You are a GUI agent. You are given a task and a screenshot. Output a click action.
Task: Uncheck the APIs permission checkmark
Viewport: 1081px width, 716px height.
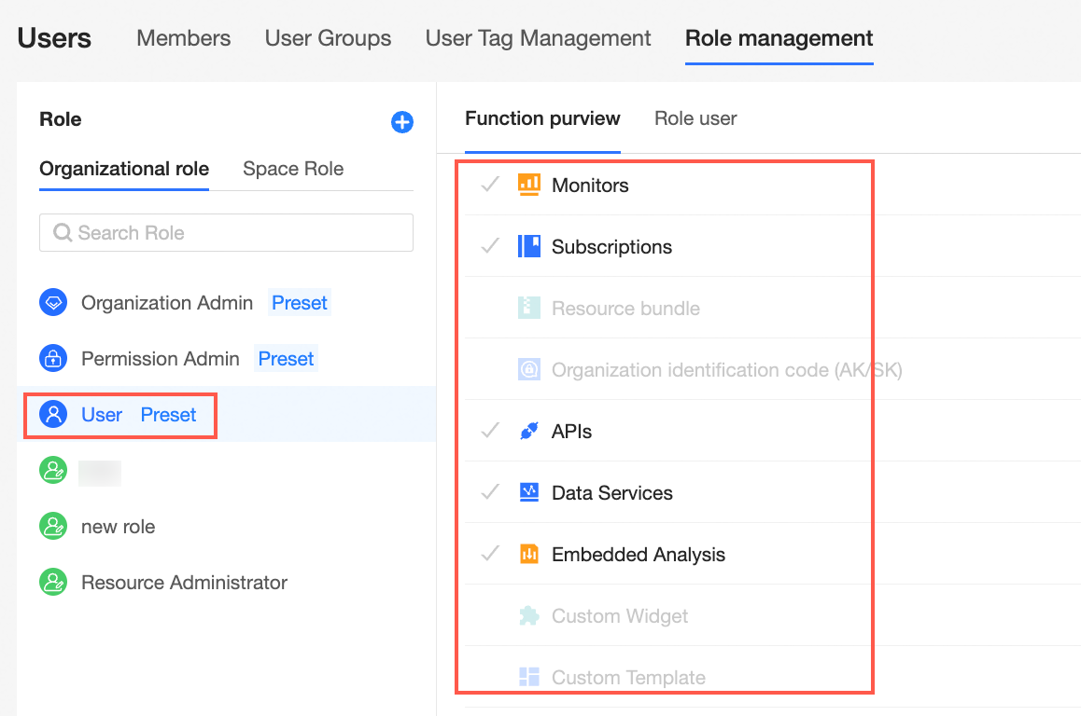click(490, 431)
